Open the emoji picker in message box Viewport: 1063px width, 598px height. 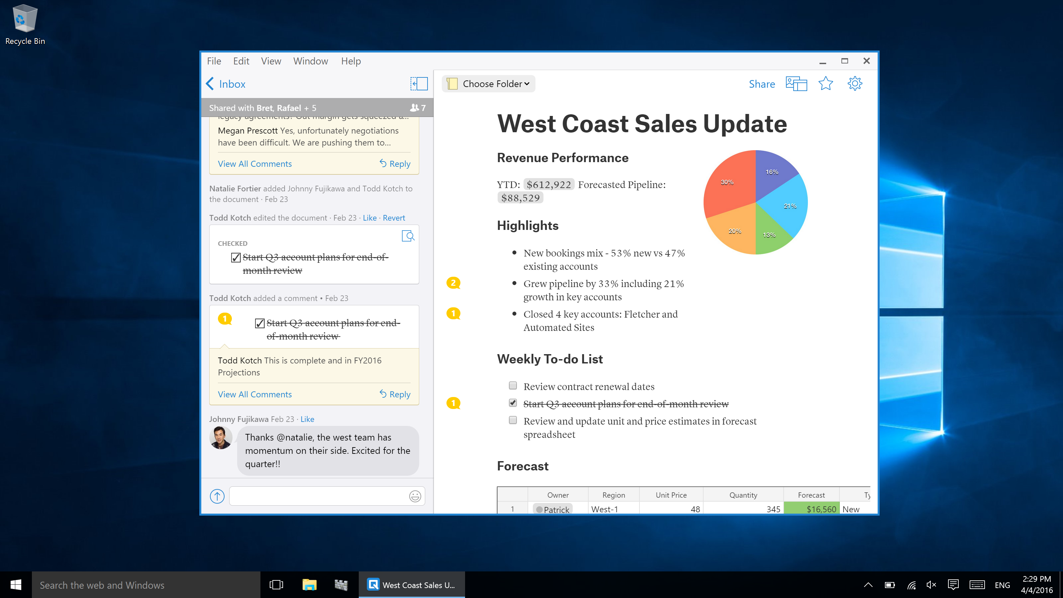(415, 496)
